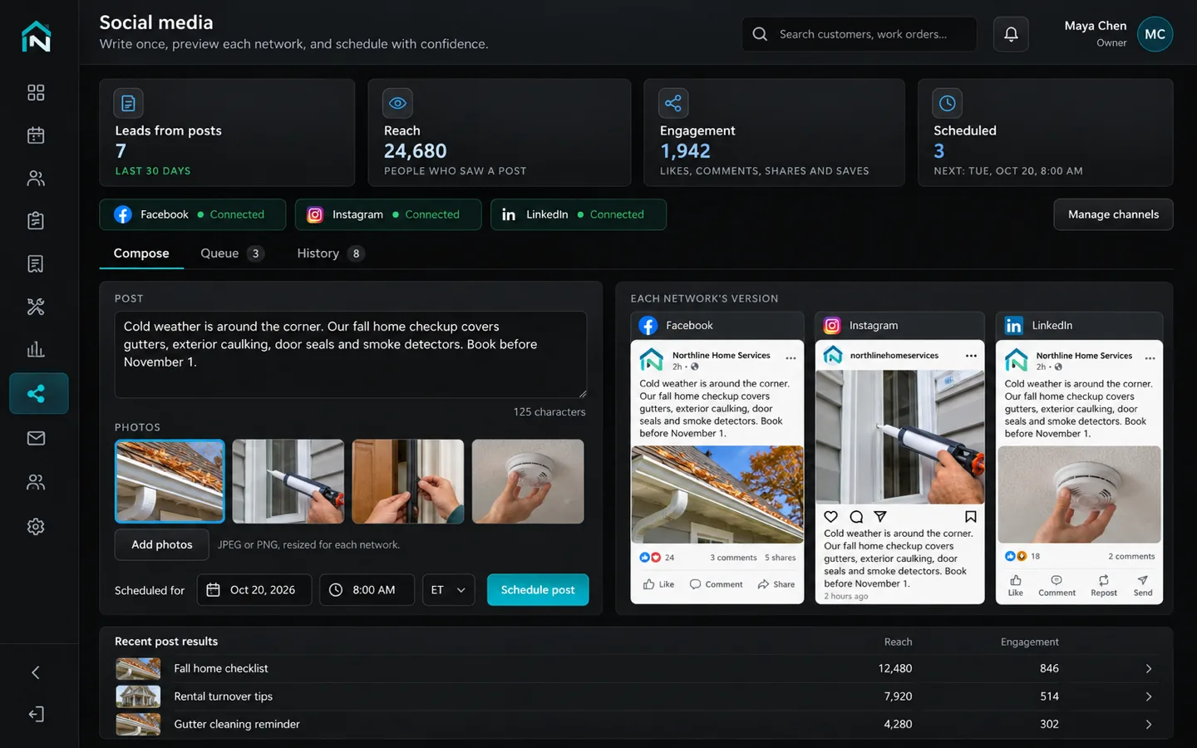This screenshot has width=1197, height=748.
Task: Open the Engagement stat card
Action: 774,132
